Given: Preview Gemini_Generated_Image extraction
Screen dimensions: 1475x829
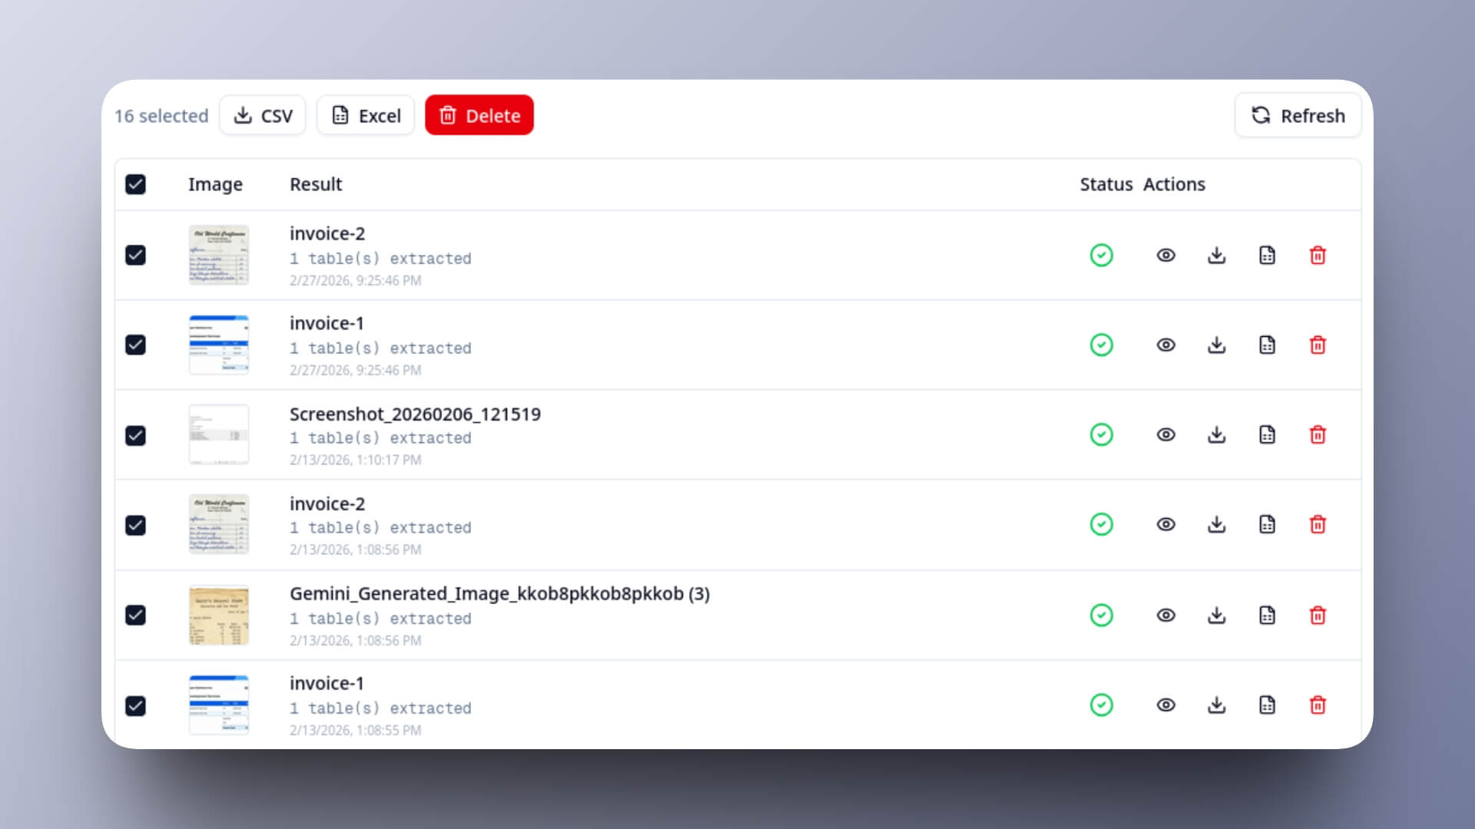Looking at the screenshot, I should click(x=1166, y=615).
